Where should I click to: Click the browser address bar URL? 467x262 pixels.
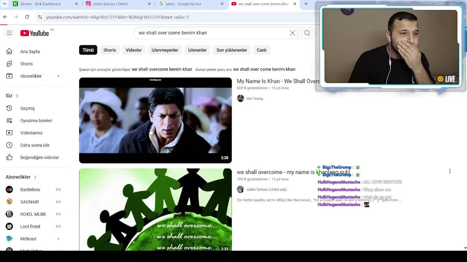tap(117, 17)
